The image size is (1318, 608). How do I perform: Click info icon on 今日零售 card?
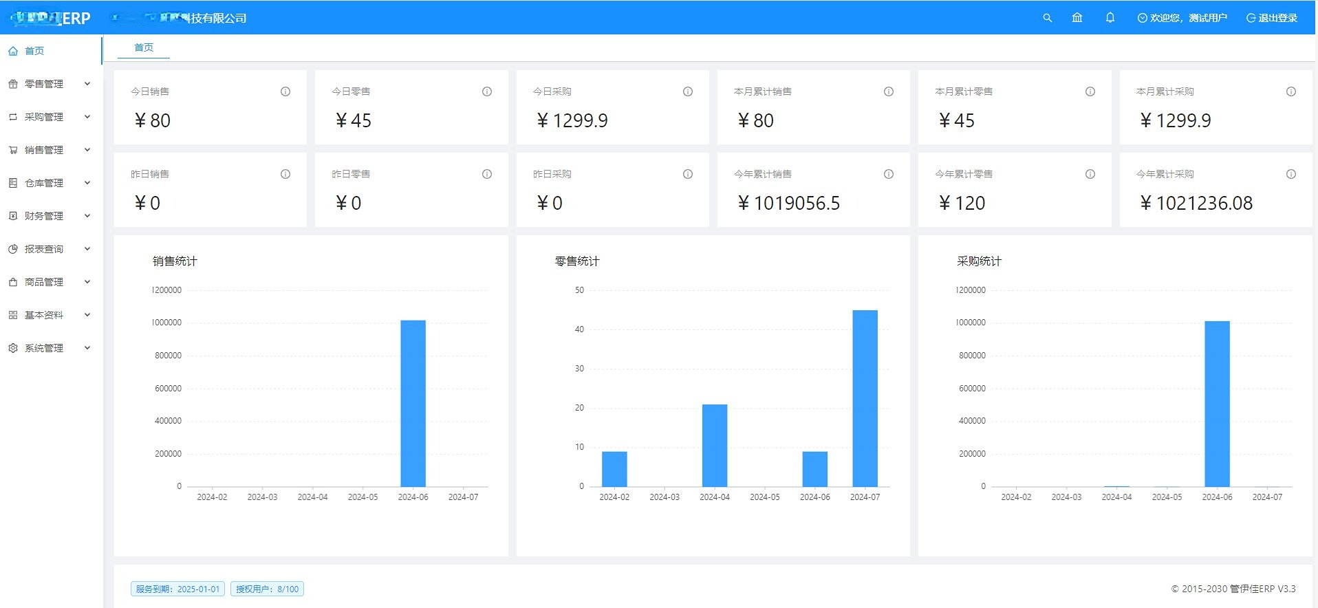[487, 91]
